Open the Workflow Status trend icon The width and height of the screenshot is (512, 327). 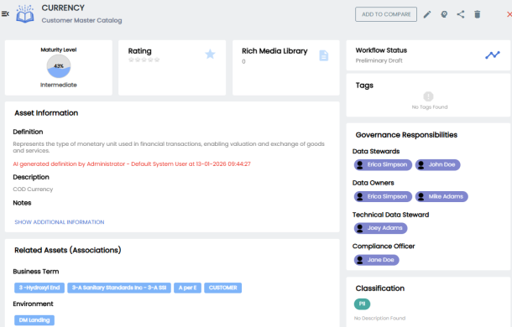click(493, 54)
